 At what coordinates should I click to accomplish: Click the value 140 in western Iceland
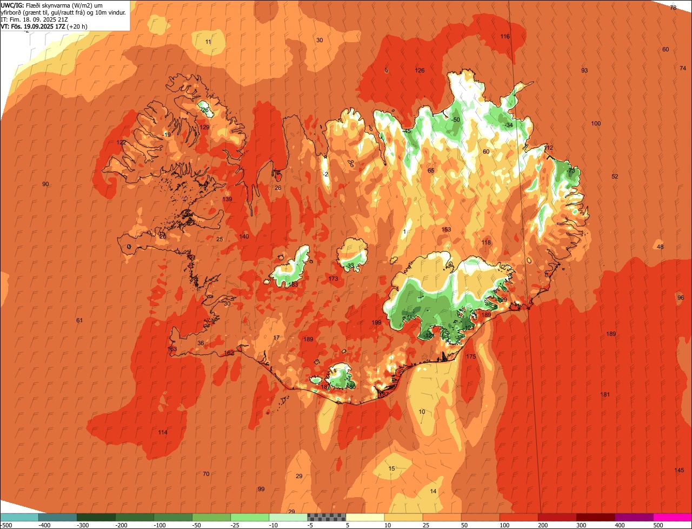pos(244,237)
